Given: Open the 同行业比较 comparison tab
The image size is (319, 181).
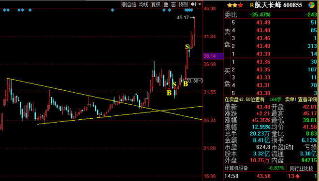Looking at the screenshot, I should pos(302,168).
